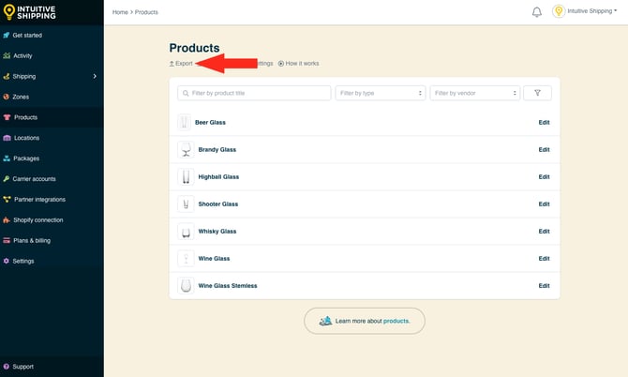This screenshot has width=628, height=377.
Task: Click the Intuitive Shipping logo
Action: click(x=30, y=12)
